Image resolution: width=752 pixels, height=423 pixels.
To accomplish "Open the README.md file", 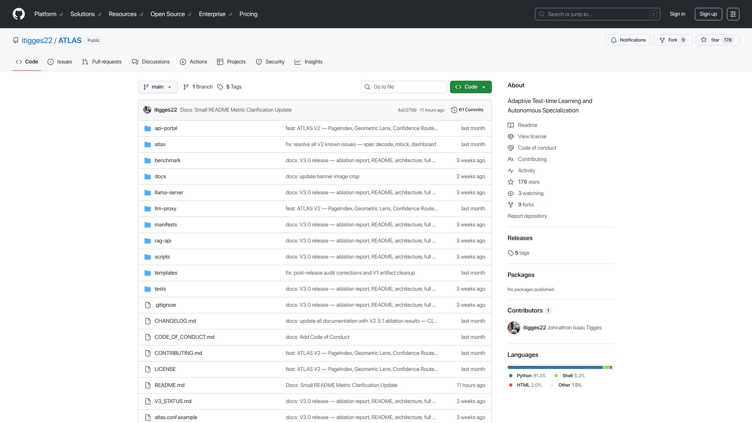I will click(x=170, y=385).
